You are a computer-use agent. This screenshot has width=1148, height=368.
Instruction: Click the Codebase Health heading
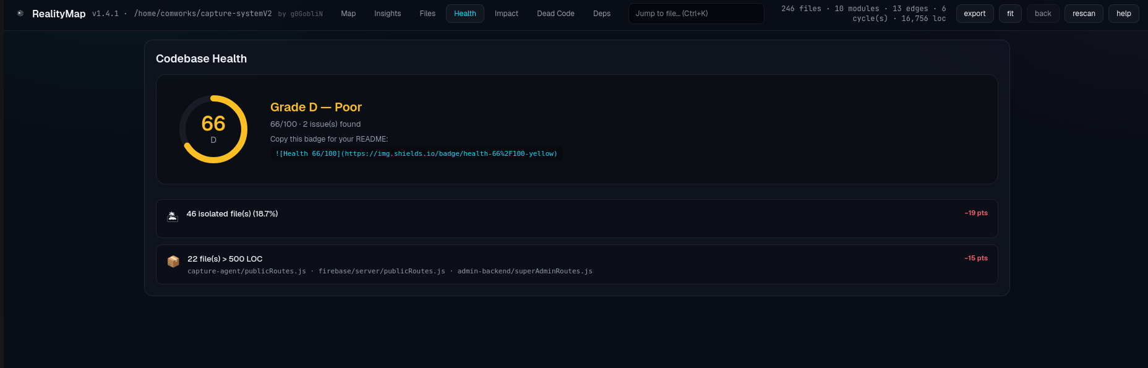[201, 59]
